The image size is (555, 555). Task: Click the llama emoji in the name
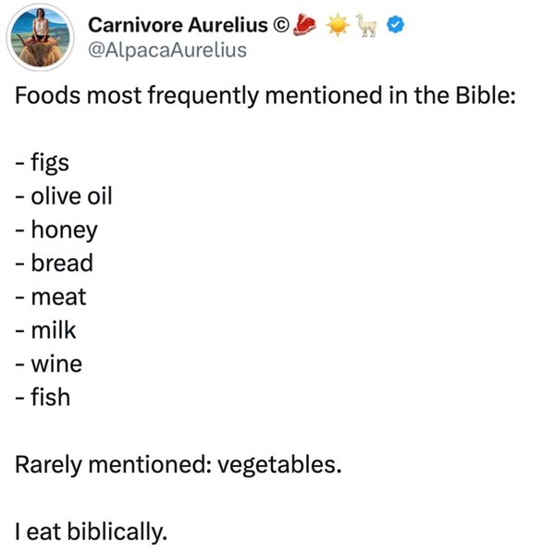click(x=368, y=26)
